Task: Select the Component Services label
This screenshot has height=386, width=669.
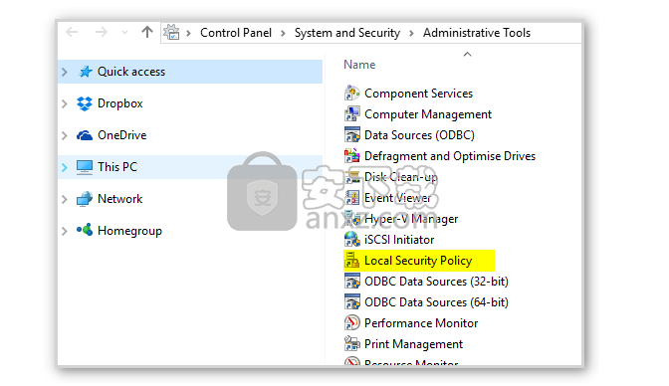Action: pyautogui.click(x=418, y=94)
